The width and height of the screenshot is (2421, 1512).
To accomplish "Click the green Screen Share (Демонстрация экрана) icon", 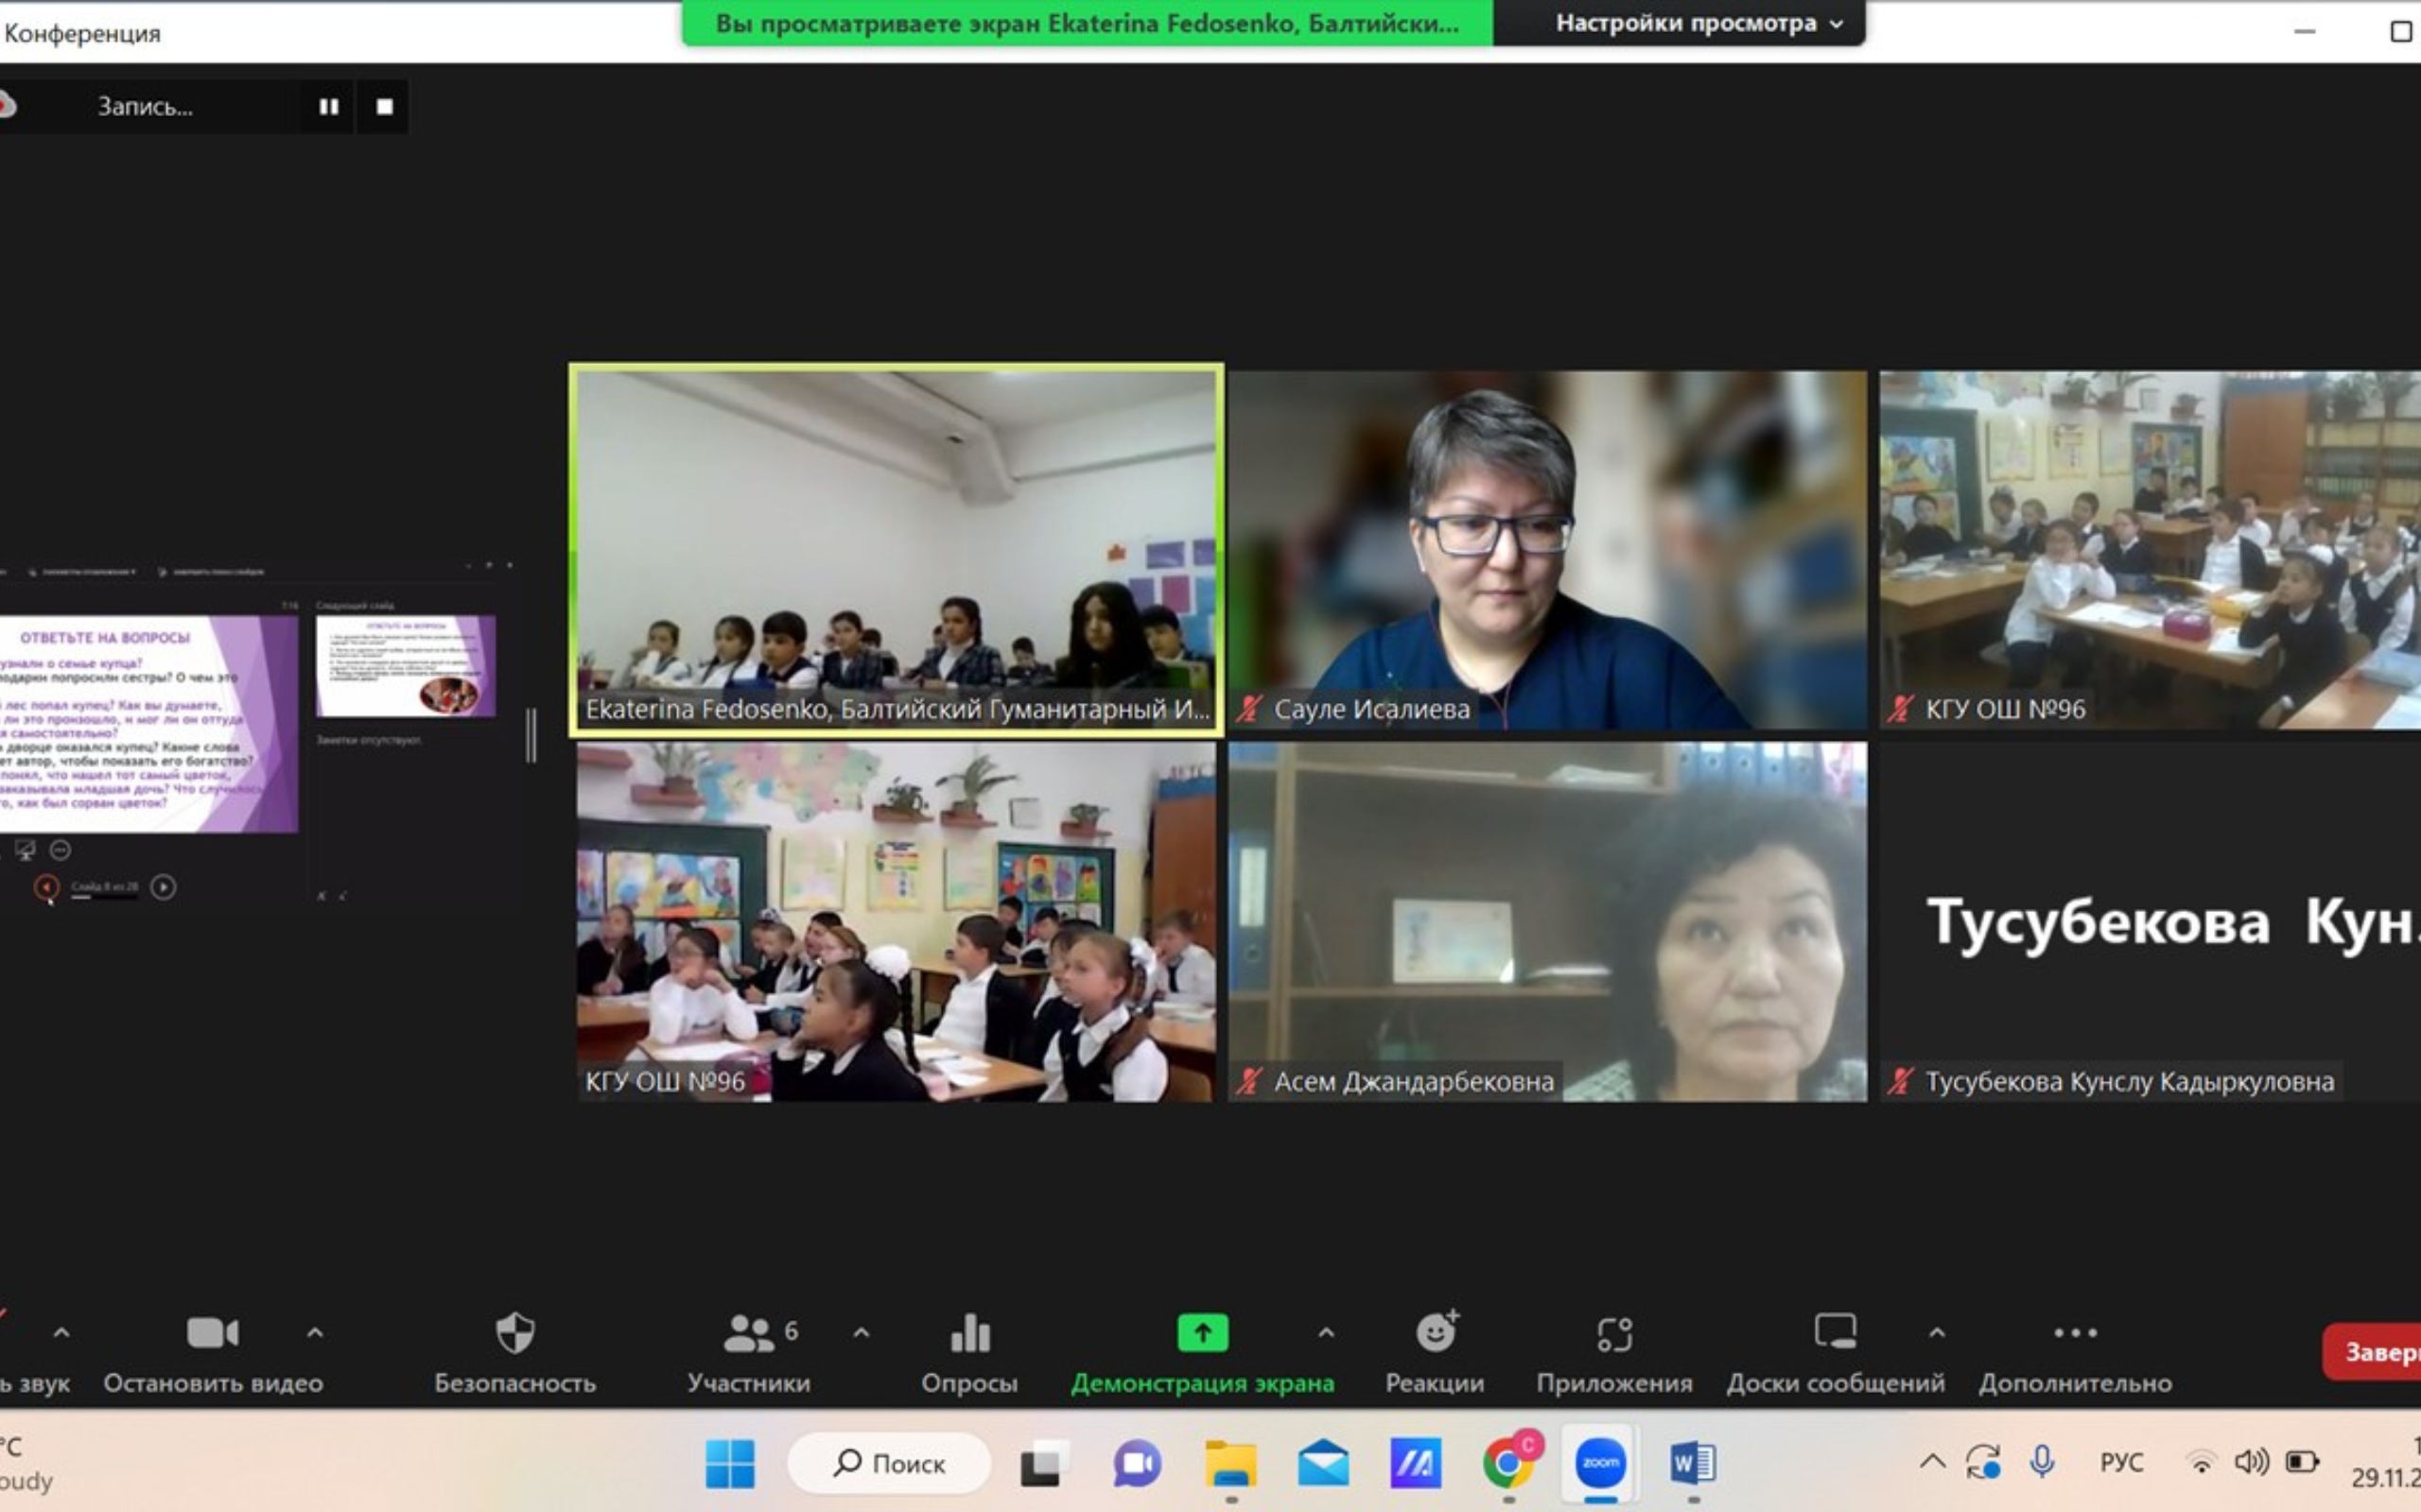I will [x=1203, y=1334].
